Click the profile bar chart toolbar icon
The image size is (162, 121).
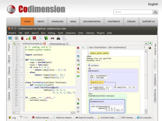coord(28,38)
